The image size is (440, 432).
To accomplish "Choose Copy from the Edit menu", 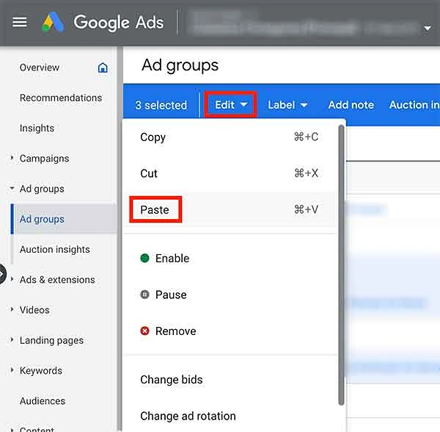I will (230, 137).
